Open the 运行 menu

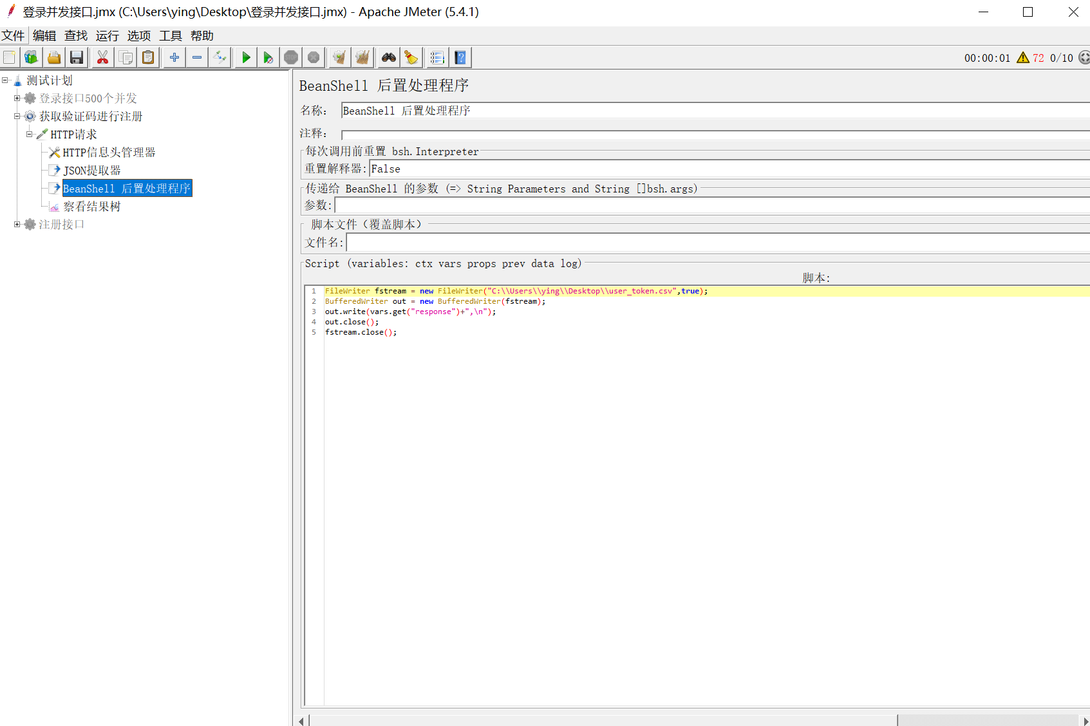(x=108, y=36)
